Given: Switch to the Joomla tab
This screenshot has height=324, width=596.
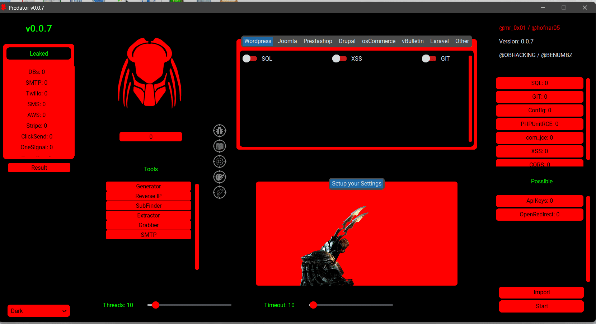Looking at the screenshot, I should click(x=287, y=41).
